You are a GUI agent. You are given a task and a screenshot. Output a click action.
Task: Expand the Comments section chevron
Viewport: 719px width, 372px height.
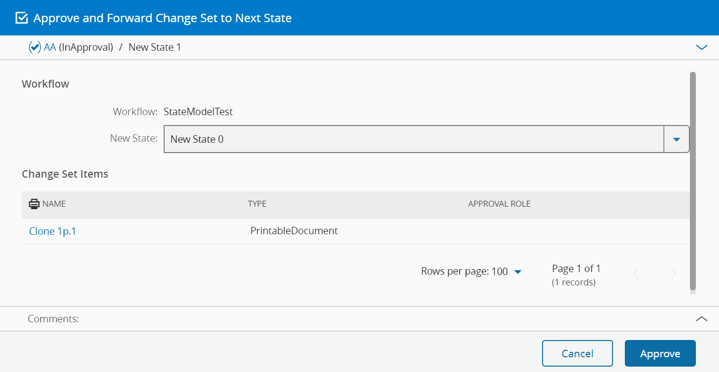[x=701, y=319]
